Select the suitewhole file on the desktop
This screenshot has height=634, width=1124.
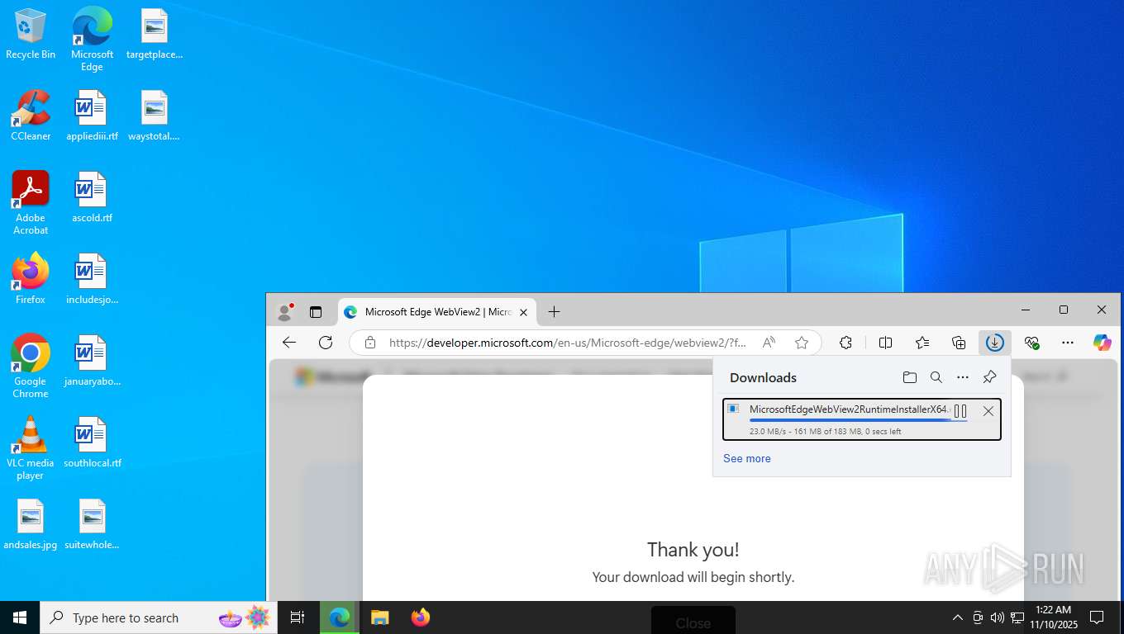click(x=92, y=524)
